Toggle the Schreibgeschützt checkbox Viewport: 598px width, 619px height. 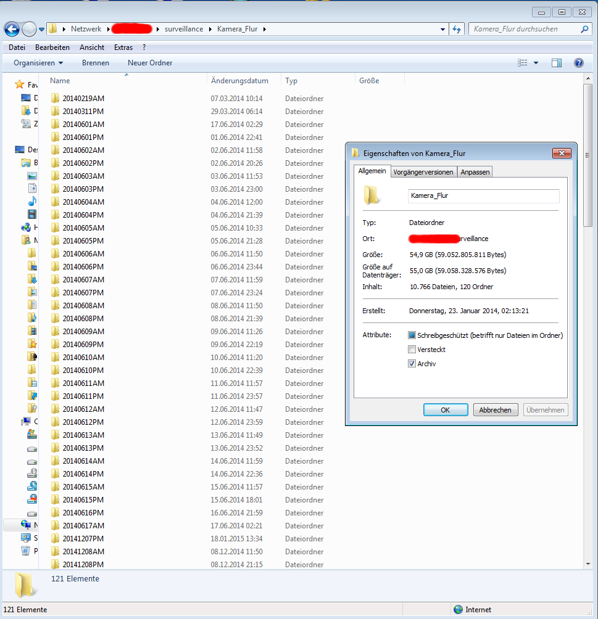coord(412,335)
